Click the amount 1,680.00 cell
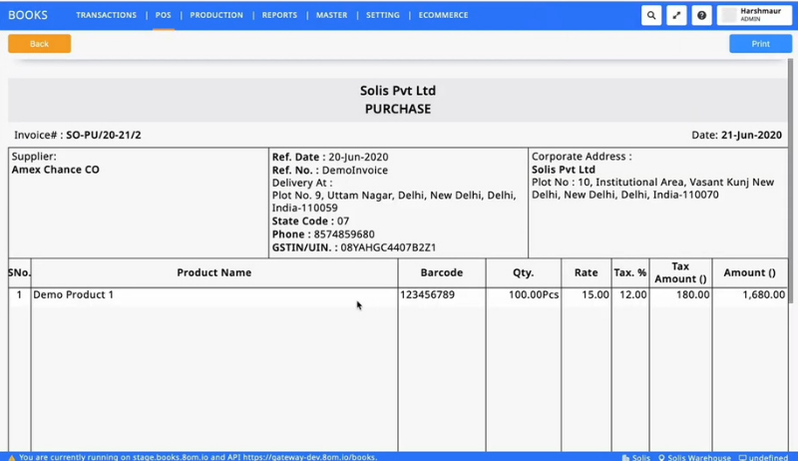Screen dimensions: 798x461 coord(750,294)
